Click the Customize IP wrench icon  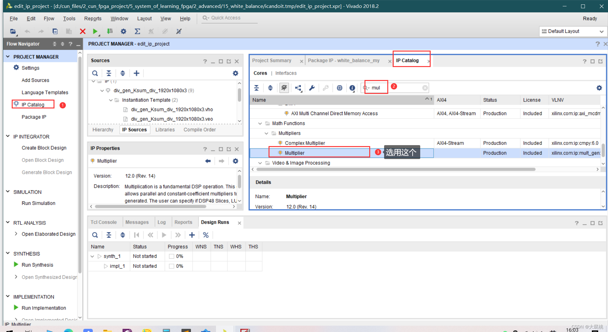(312, 88)
